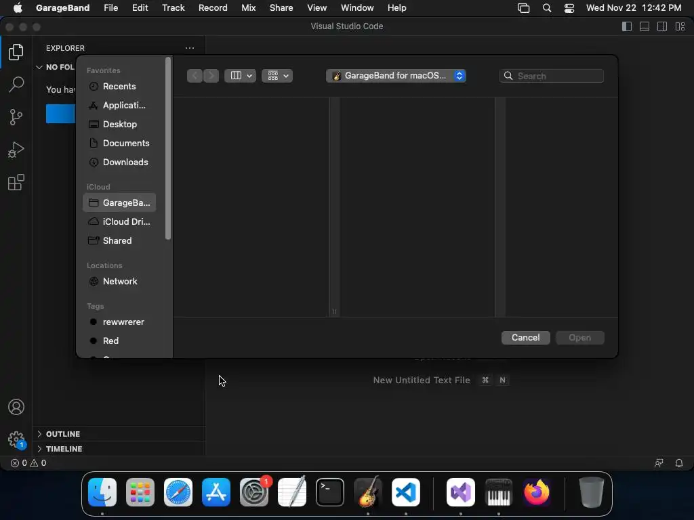Click the dialog sidebar scrollbar
This screenshot has height=520, width=694.
[x=168, y=148]
